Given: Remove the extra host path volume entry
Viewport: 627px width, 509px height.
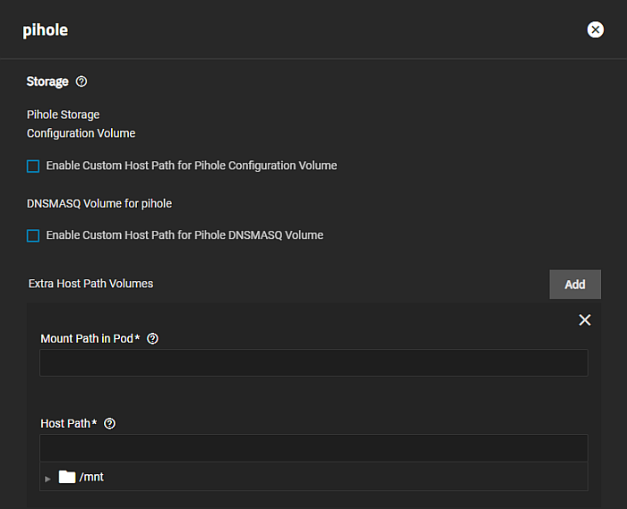Looking at the screenshot, I should pyautogui.click(x=585, y=319).
